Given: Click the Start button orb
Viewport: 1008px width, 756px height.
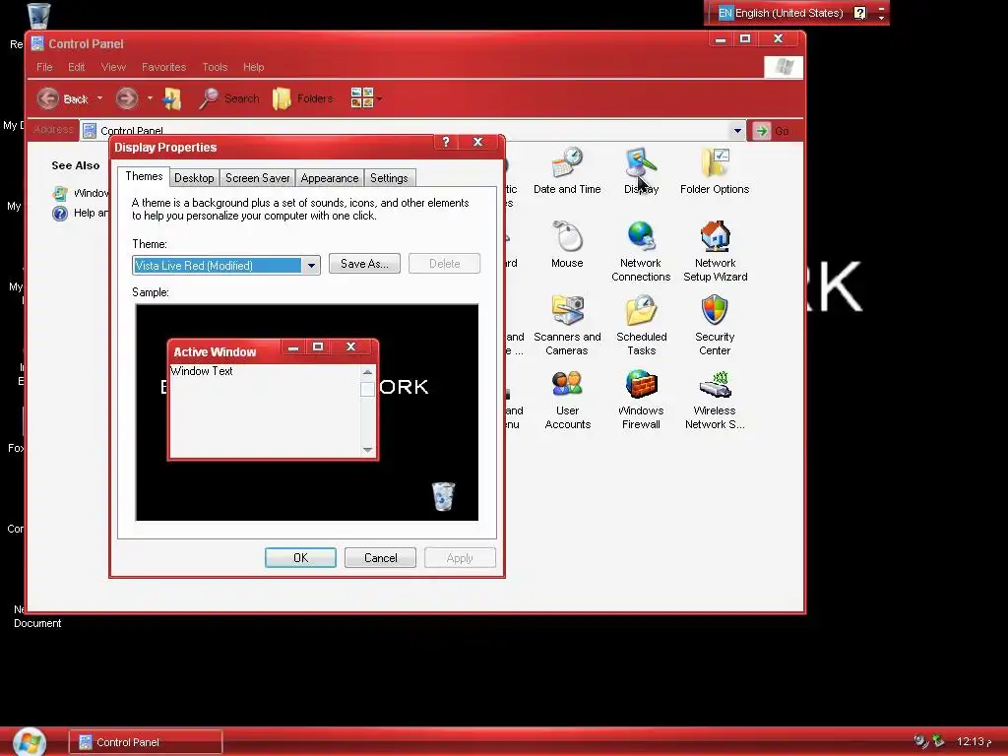Looking at the screenshot, I should (29, 742).
